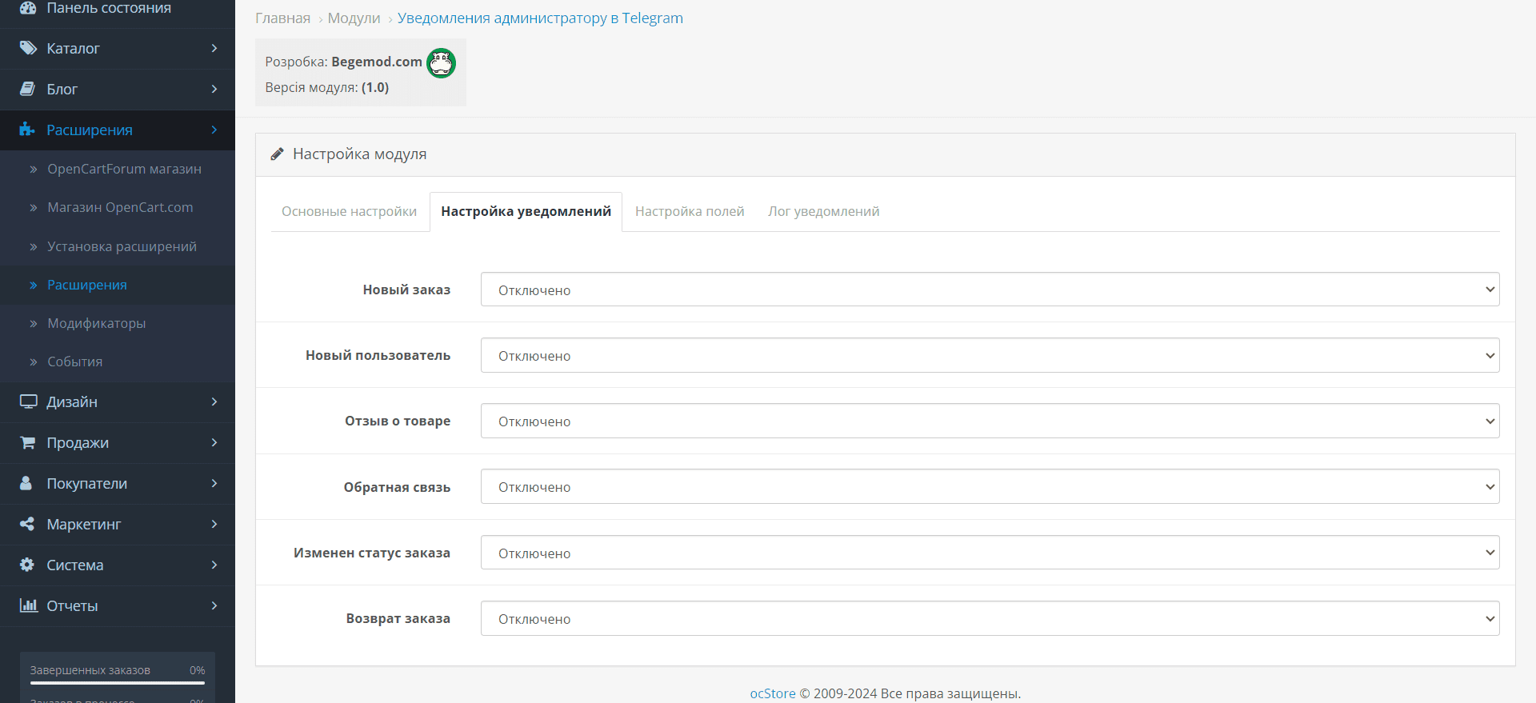Click the Design monitor icon
The width and height of the screenshot is (1536, 703).
[x=28, y=401]
